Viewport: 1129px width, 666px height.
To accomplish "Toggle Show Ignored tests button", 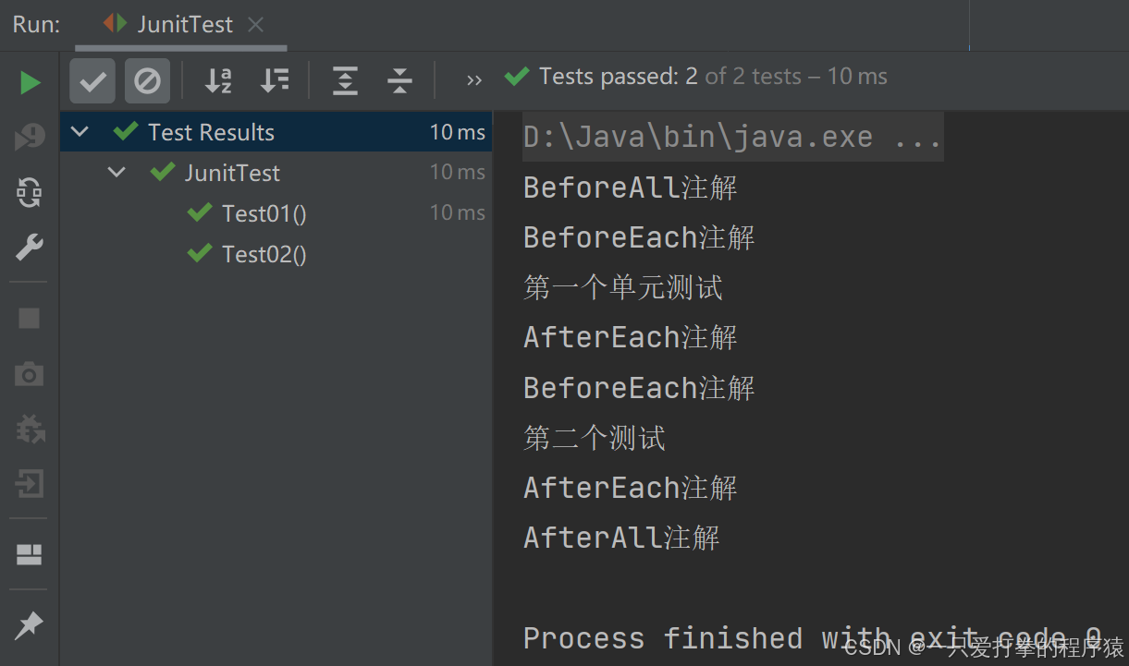I will (x=147, y=81).
